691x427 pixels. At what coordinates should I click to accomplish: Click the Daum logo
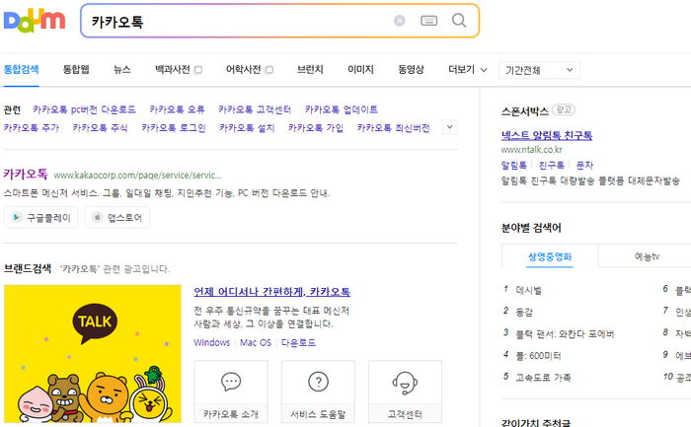click(x=35, y=21)
